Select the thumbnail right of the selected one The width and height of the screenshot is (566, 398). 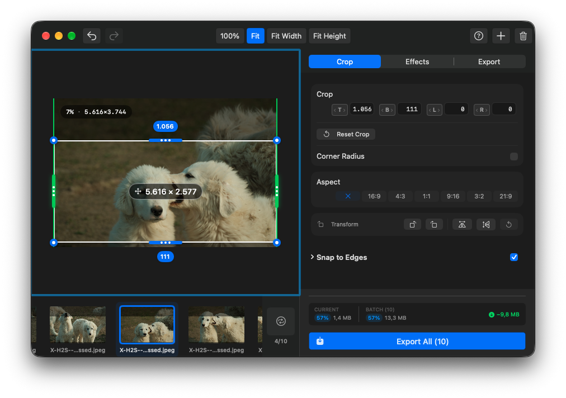tap(216, 324)
